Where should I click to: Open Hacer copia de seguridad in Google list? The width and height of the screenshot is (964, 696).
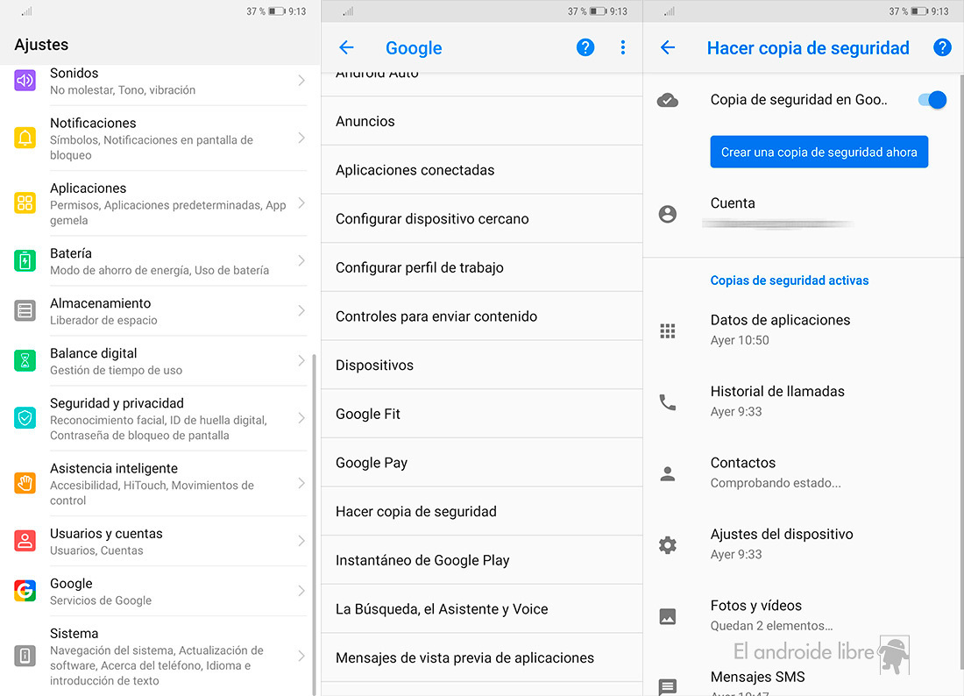pyautogui.click(x=416, y=512)
